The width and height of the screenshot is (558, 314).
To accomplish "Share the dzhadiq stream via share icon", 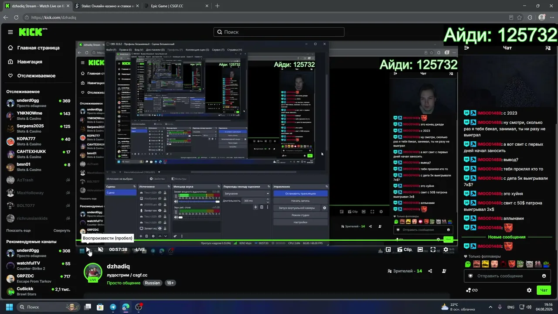I will 430,271.
